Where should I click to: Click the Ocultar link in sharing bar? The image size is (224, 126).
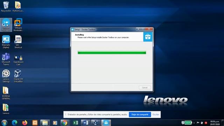click(x=156, y=114)
